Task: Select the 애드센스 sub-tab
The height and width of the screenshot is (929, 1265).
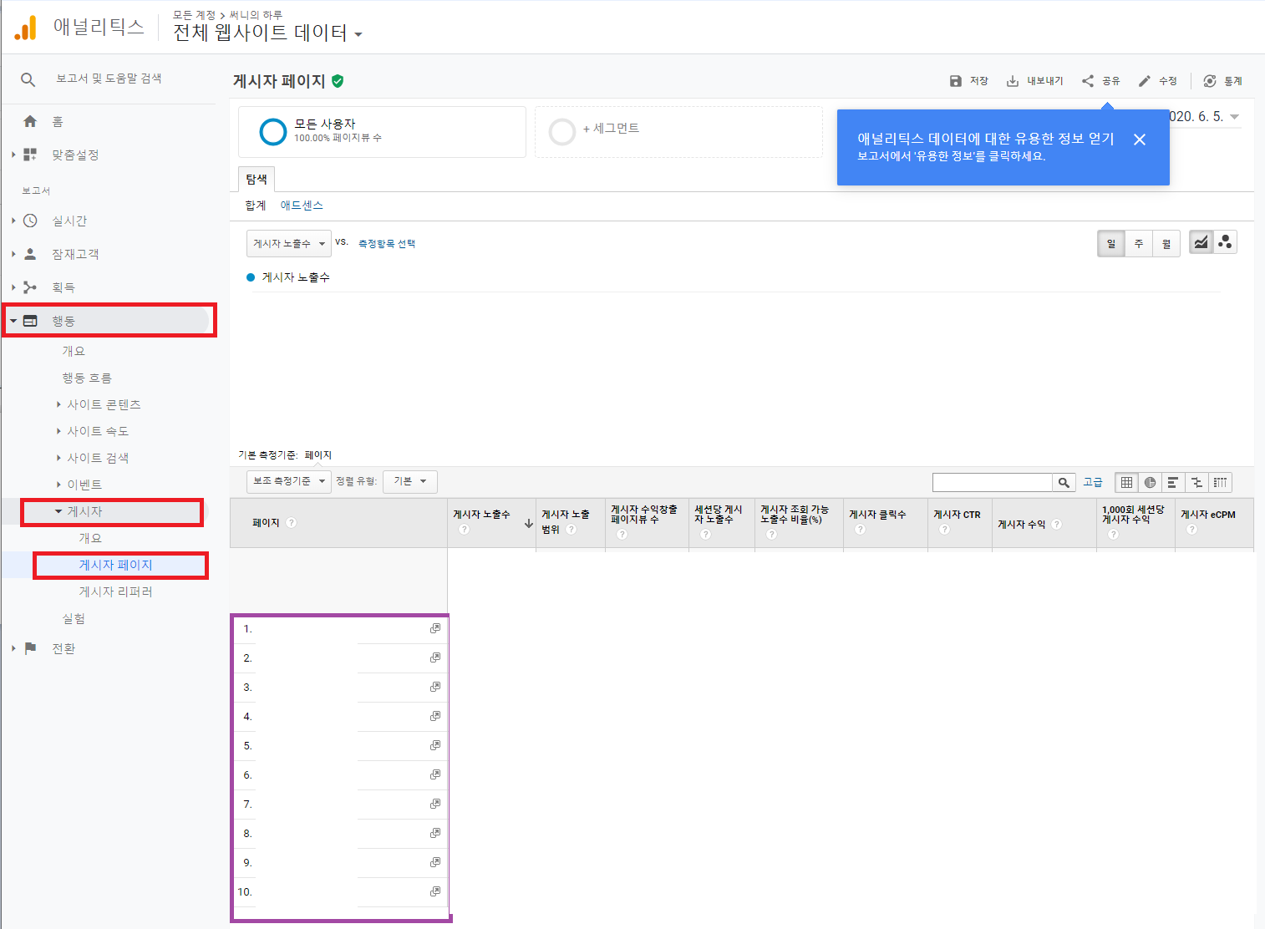Action: (x=302, y=206)
